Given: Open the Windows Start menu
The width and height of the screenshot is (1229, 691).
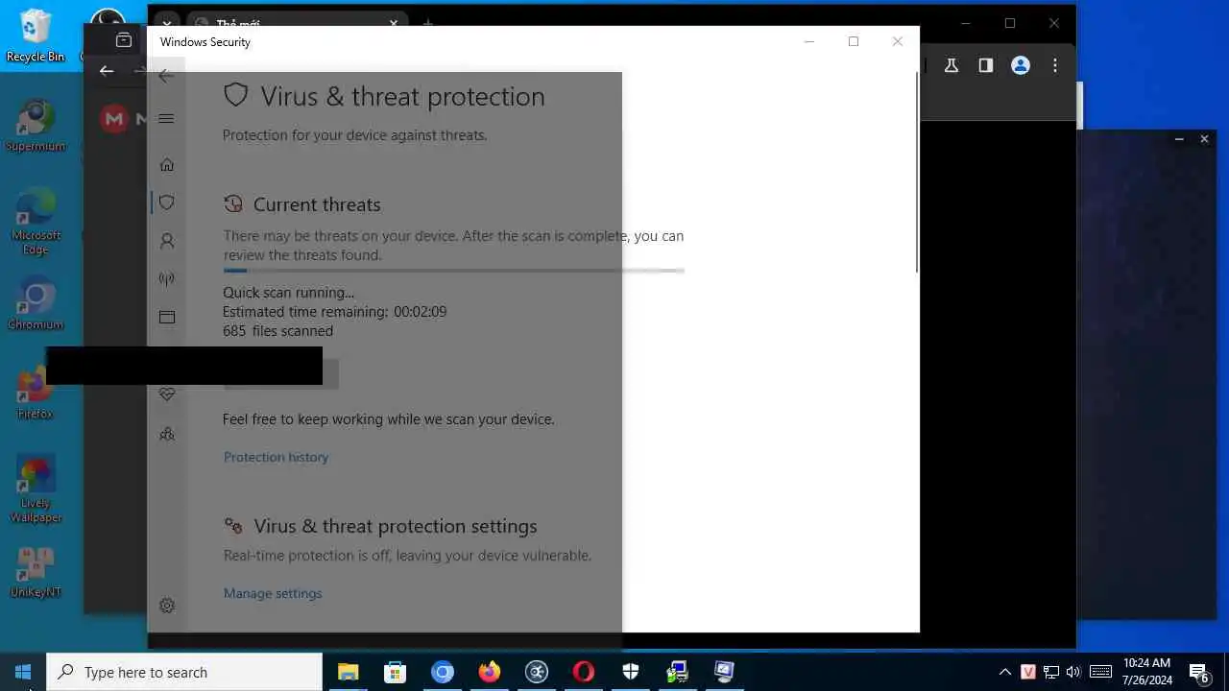Looking at the screenshot, I should click(x=23, y=672).
